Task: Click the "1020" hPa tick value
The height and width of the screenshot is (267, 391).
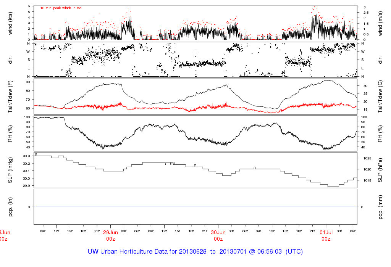Action: (367, 169)
